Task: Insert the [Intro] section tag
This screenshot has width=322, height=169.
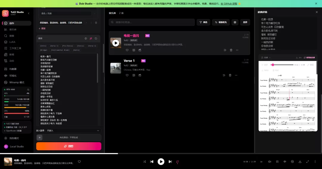Action: (43, 46)
